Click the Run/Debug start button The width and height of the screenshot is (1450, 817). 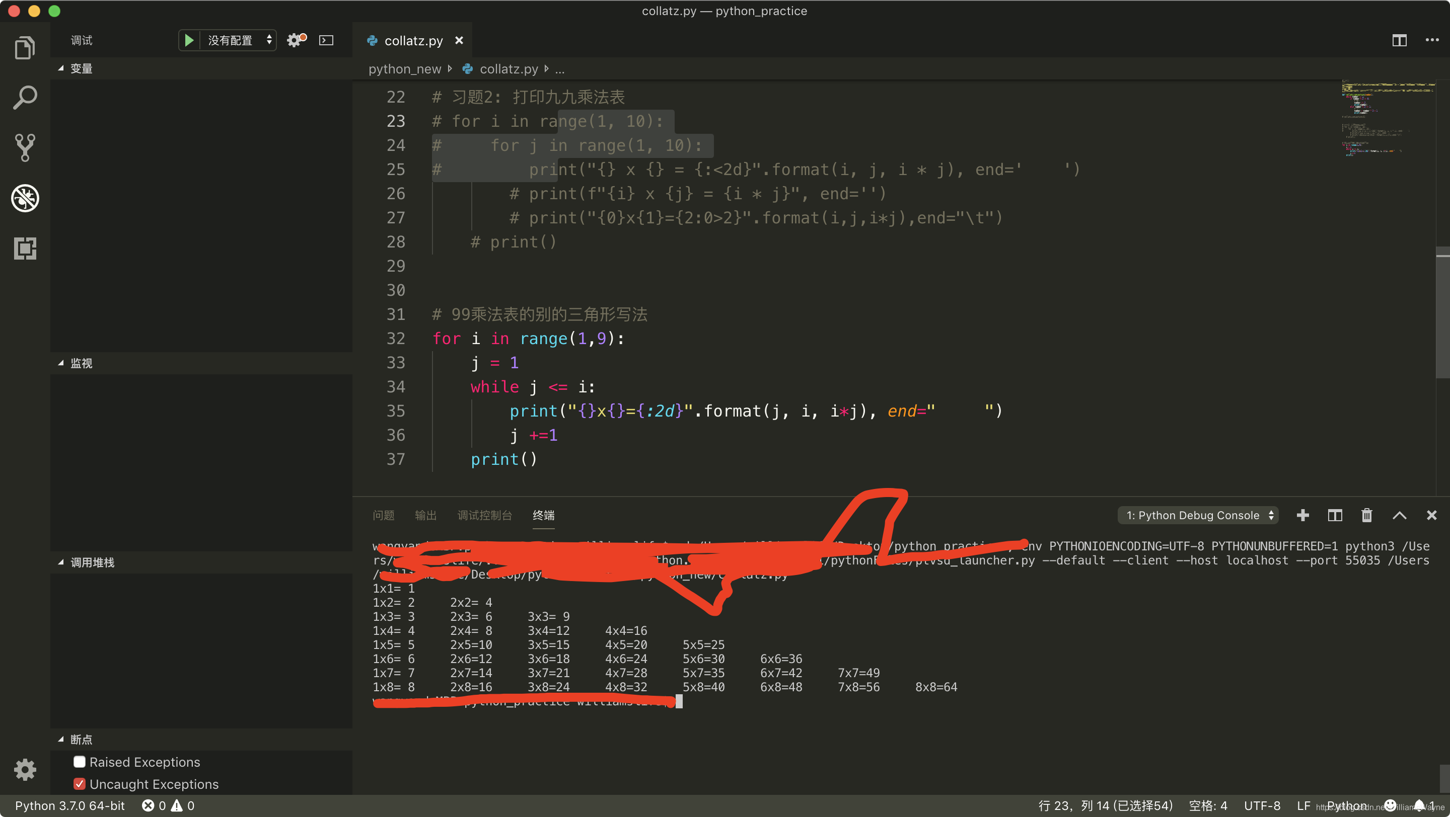click(189, 40)
